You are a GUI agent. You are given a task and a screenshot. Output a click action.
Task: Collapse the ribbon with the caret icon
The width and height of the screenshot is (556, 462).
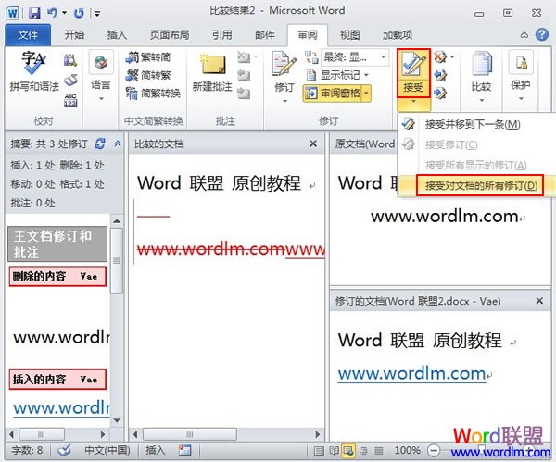coord(524,35)
